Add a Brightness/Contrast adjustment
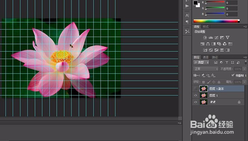The image size is (248, 141). point(205,38)
